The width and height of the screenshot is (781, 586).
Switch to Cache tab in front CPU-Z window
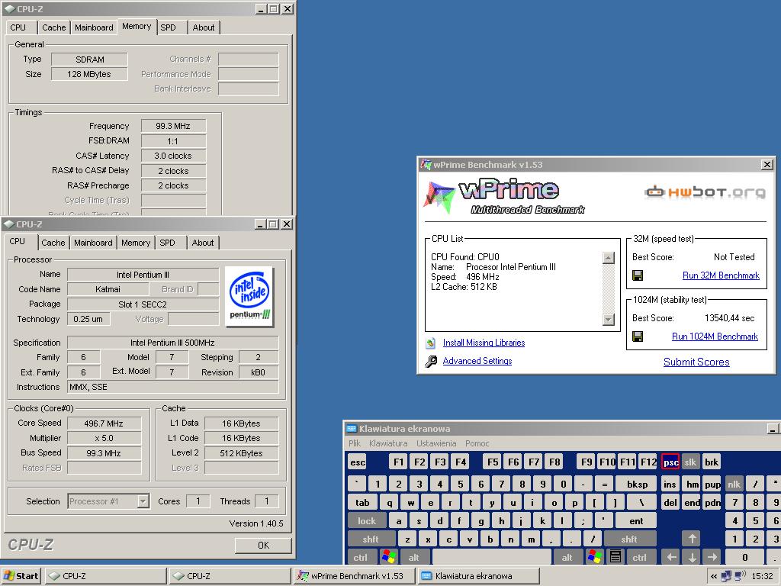(53, 243)
